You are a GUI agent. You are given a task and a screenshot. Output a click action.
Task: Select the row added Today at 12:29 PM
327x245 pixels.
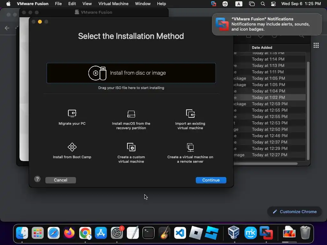(x=270, y=149)
